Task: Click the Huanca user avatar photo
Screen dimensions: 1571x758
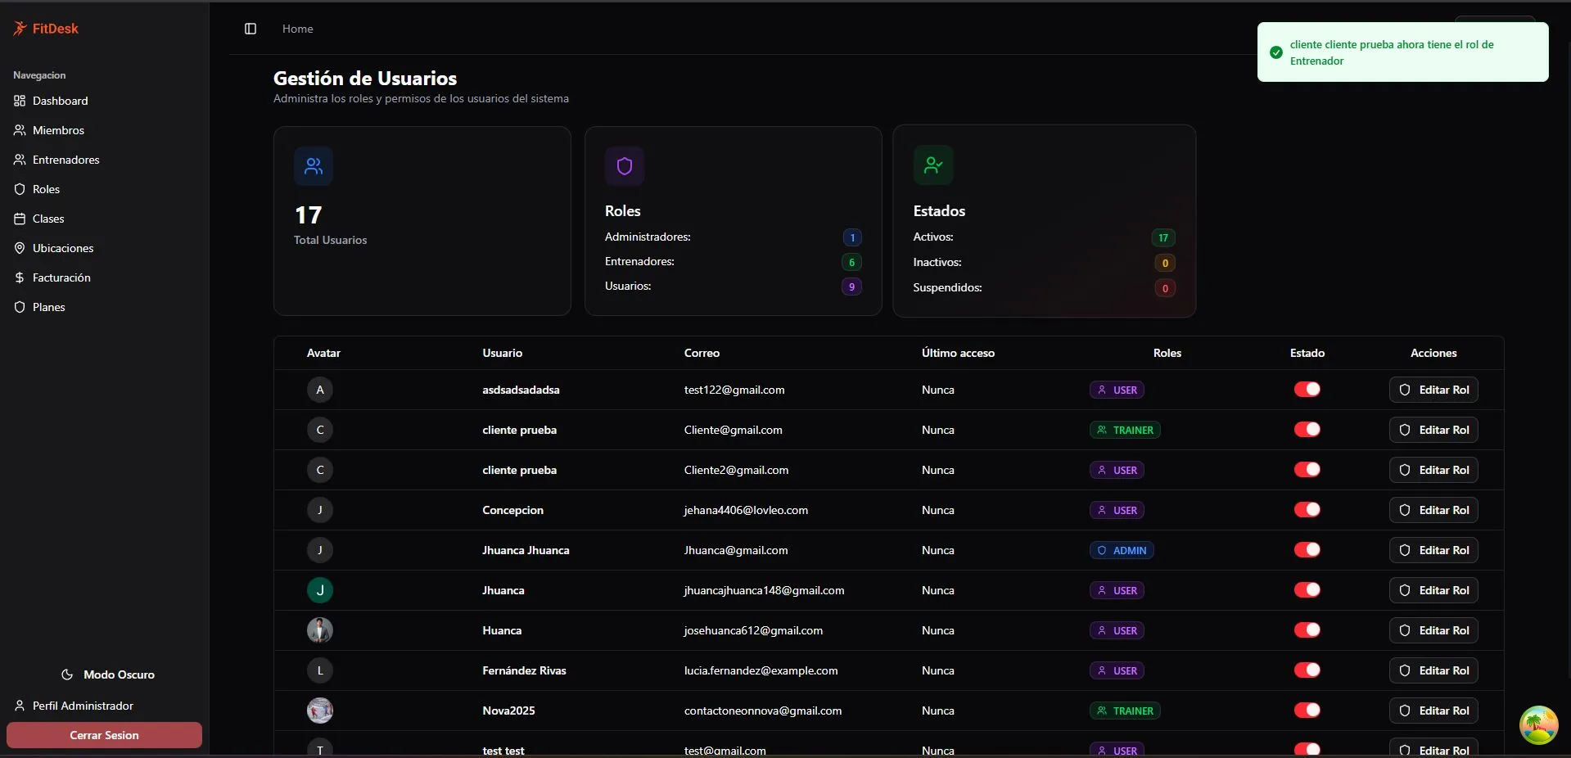Action: pos(320,630)
